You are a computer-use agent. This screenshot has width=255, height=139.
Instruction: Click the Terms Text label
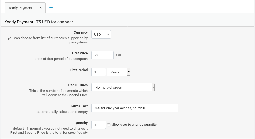point(79,106)
